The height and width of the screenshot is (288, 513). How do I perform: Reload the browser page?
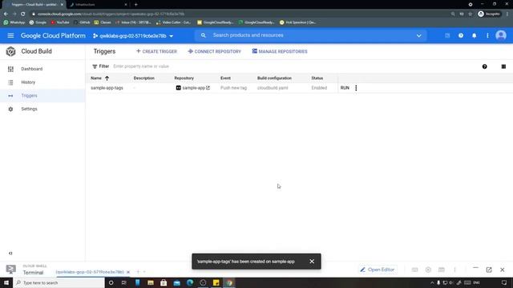[23, 14]
